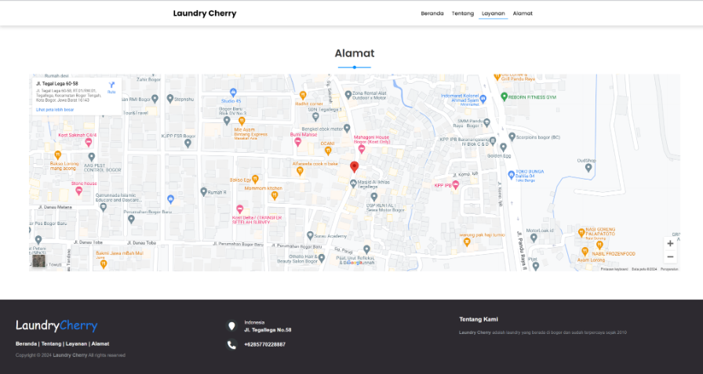Select the Bakso Egy food marker
The width and height of the screenshot is (703, 374).
click(255, 180)
